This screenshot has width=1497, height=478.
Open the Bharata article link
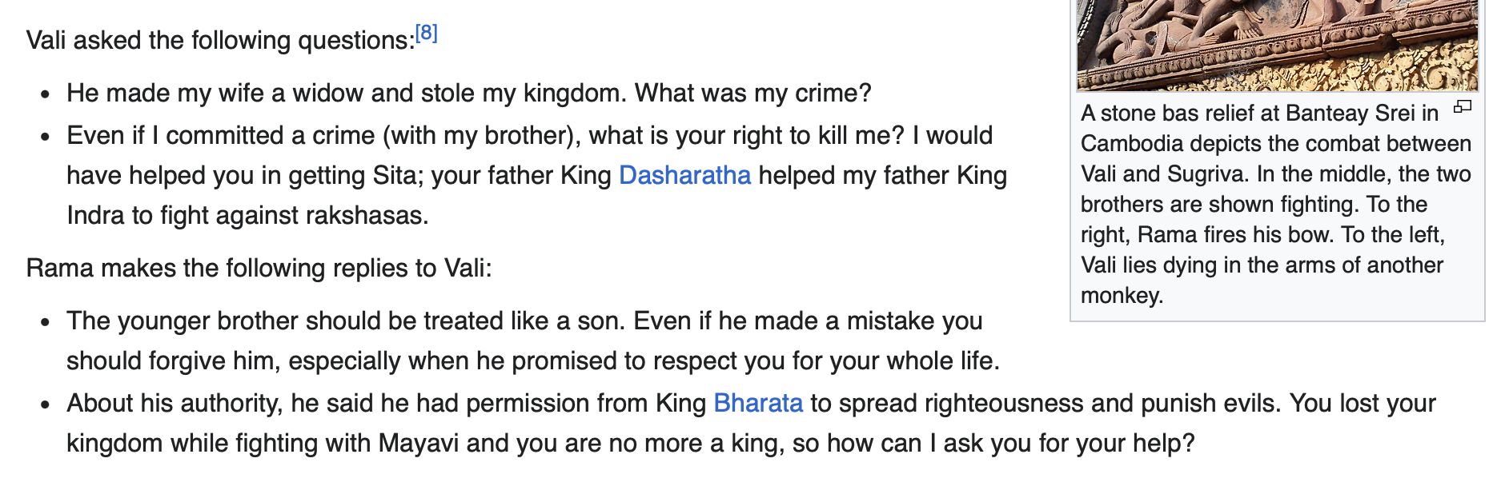pyautogui.click(x=757, y=403)
